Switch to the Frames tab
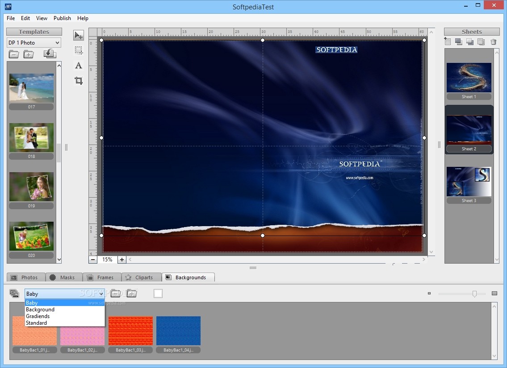Viewport: 507px width, 368px height. point(102,277)
